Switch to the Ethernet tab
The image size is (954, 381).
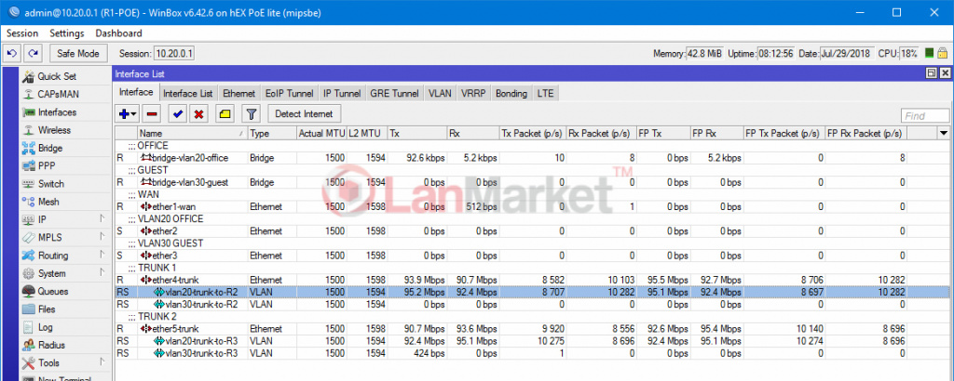pos(239,94)
